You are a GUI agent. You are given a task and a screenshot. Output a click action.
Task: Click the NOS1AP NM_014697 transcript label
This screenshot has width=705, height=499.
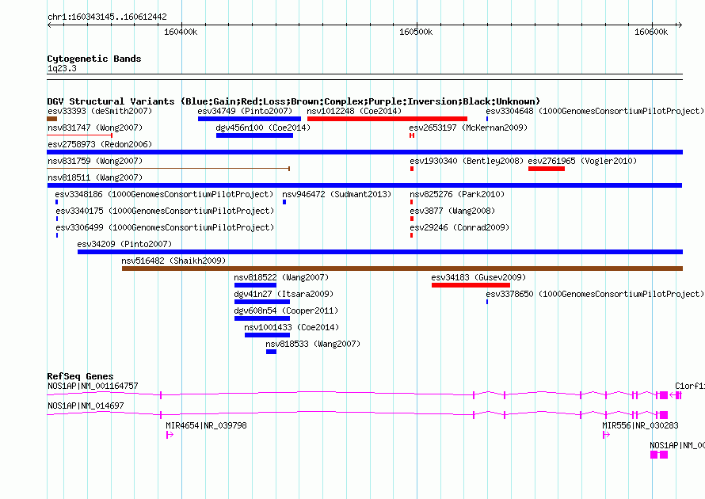[x=86, y=406]
